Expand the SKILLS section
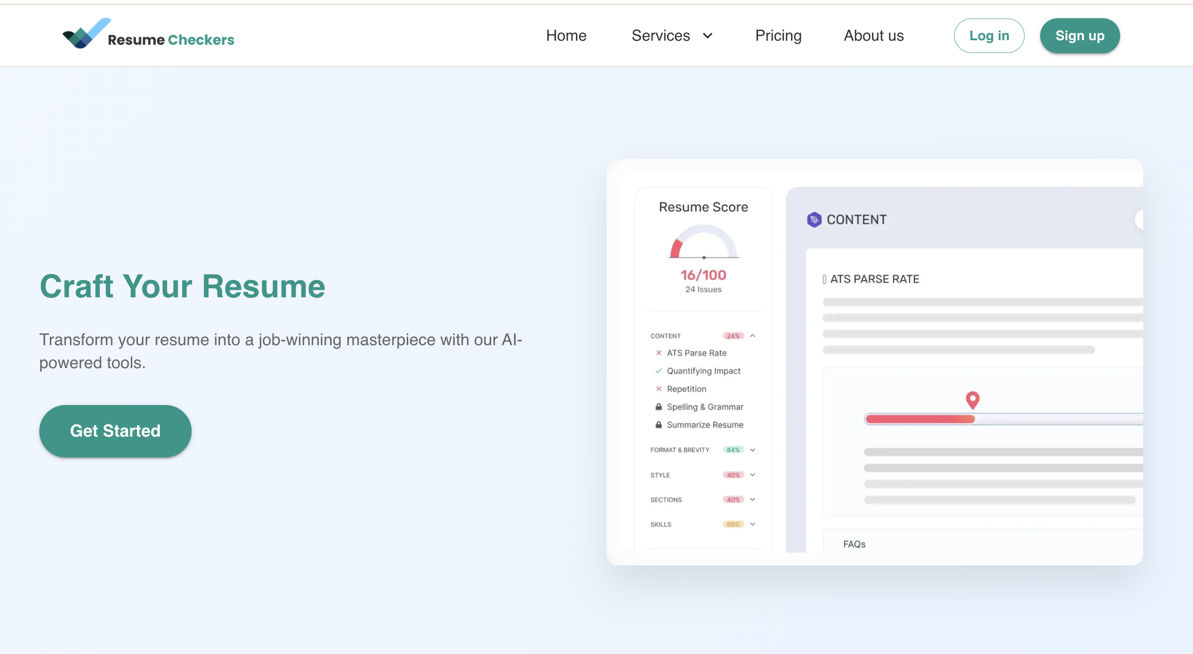The width and height of the screenshot is (1193, 654). 752,524
